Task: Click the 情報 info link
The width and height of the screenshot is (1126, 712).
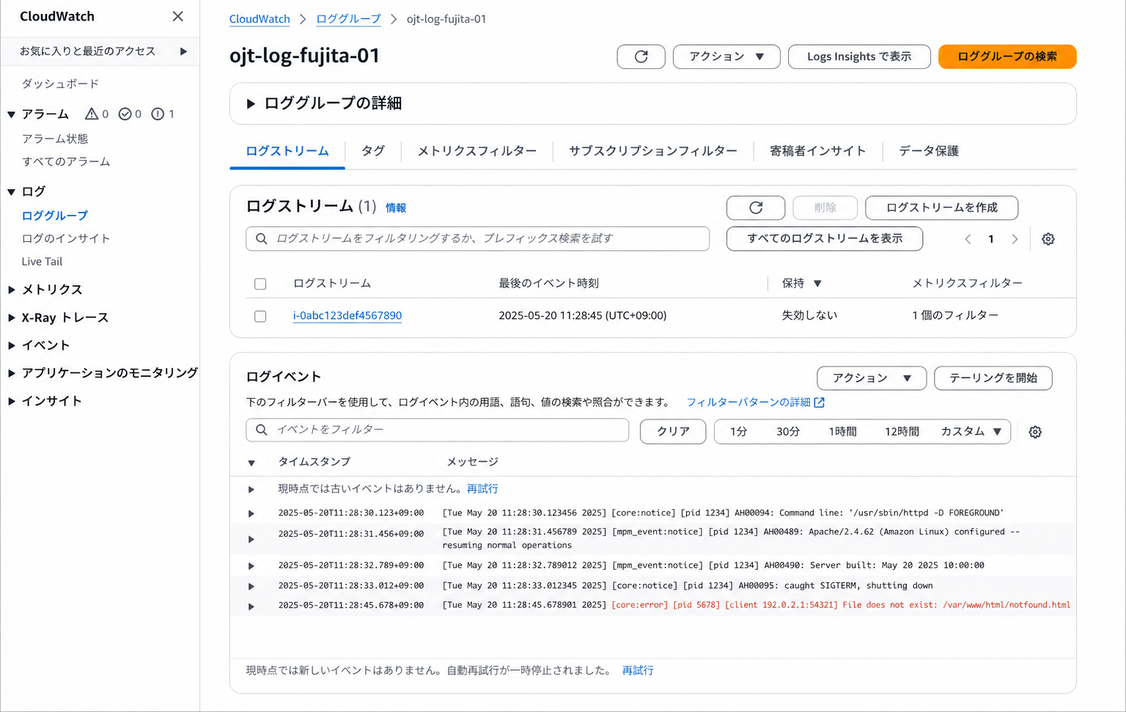Action: click(396, 208)
